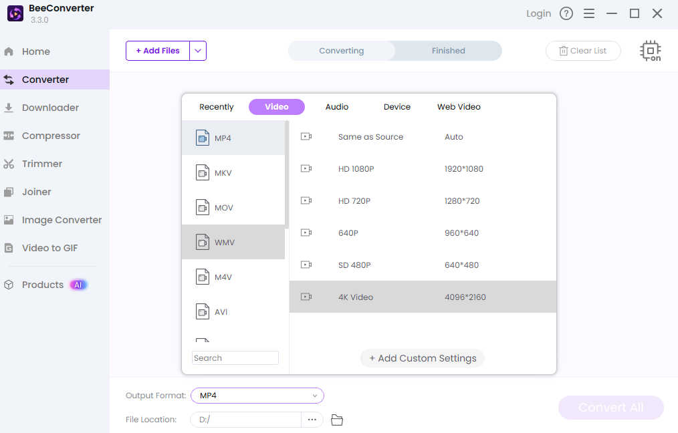The image size is (678, 433).
Task: Open the Video to GIF tool
Action: pyautogui.click(x=49, y=248)
